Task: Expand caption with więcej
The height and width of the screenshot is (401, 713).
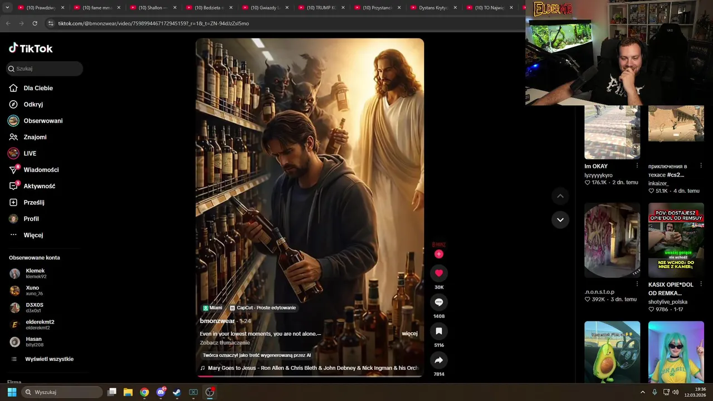Action: pos(409,334)
